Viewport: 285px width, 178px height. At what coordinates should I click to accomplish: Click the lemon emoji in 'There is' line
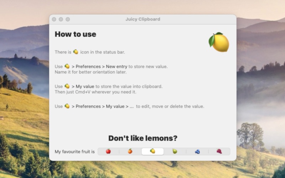tap(76, 52)
